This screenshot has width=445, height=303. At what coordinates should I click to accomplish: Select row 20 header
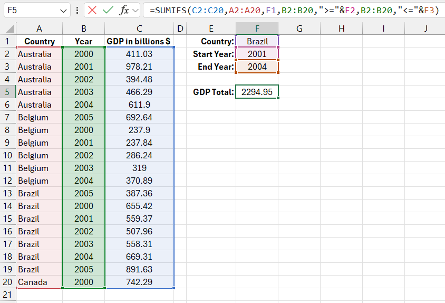tap(8, 282)
